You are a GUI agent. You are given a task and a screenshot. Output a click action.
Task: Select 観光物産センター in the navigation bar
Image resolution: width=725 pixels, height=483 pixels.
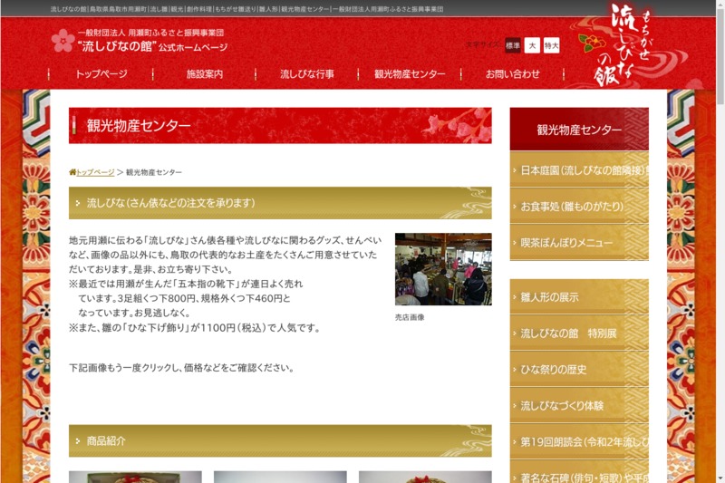point(410,74)
